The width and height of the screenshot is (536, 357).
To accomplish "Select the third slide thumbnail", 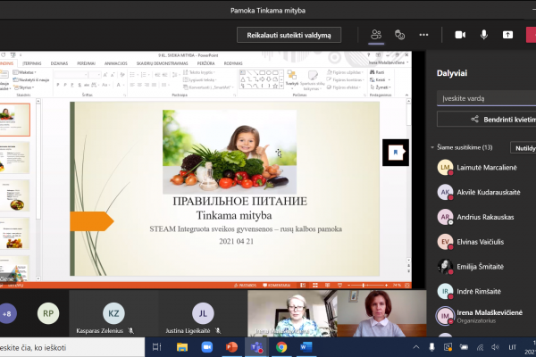I will coord(14,195).
